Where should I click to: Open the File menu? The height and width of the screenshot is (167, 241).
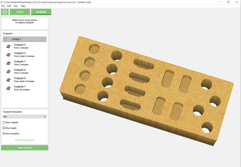[x=3, y=6]
